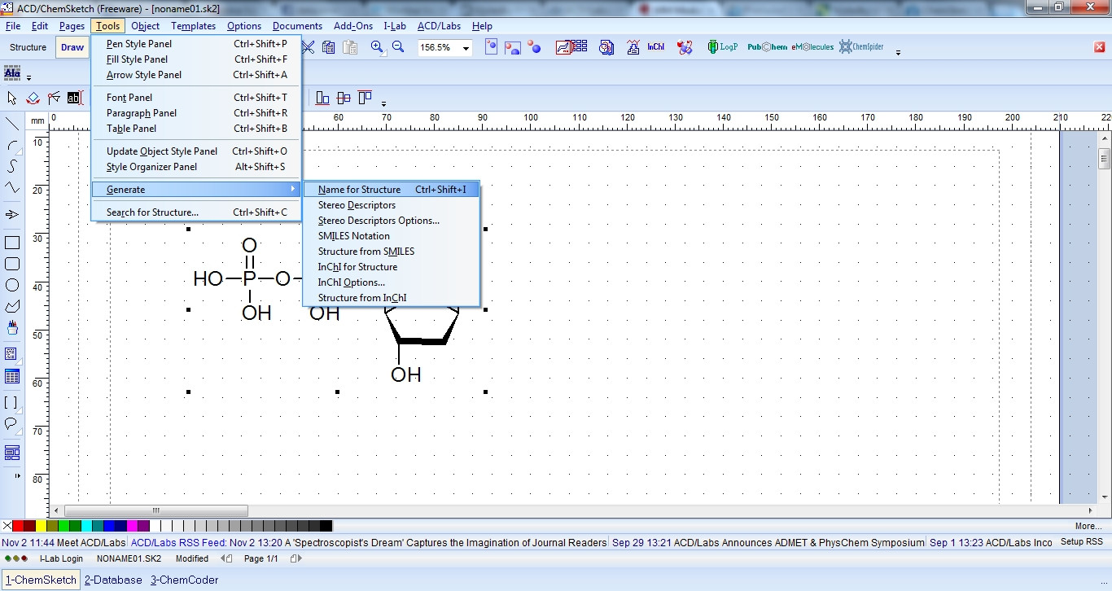This screenshot has width=1112, height=591.
Task: Click the Select/Move arrow pointer tool
Action: 12,98
